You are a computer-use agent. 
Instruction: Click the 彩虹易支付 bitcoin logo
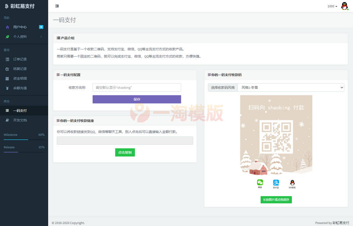(x=7, y=6)
